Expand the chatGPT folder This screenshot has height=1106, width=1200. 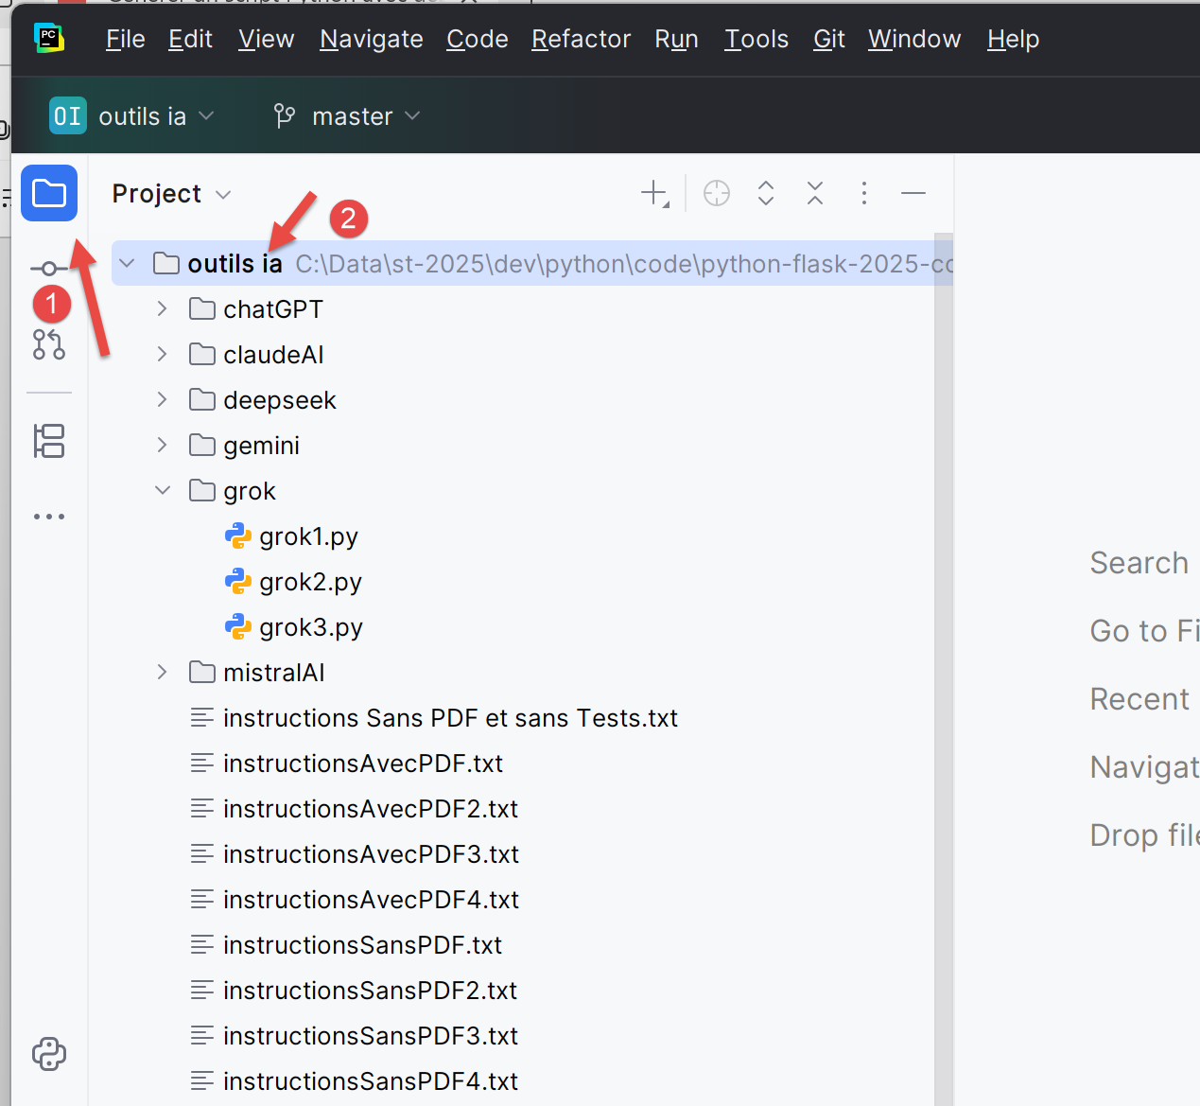click(163, 309)
